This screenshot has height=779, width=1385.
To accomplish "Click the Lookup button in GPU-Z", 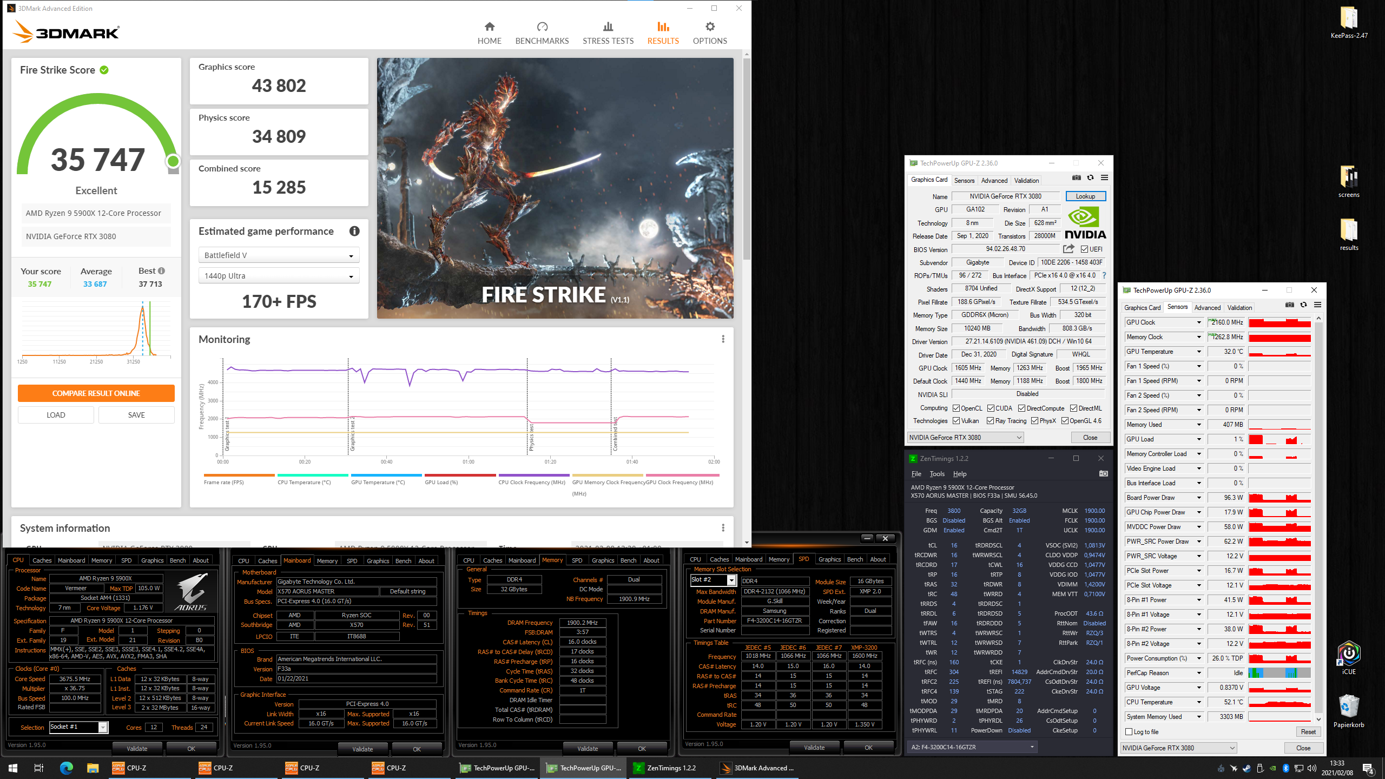I will point(1085,196).
